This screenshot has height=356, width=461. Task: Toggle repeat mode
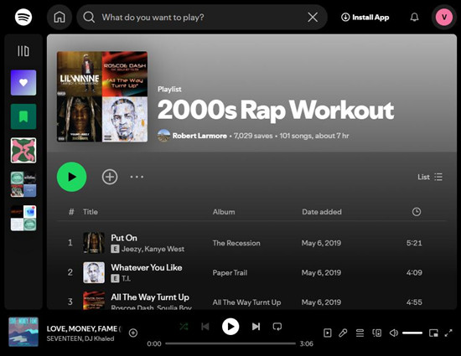point(277,327)
